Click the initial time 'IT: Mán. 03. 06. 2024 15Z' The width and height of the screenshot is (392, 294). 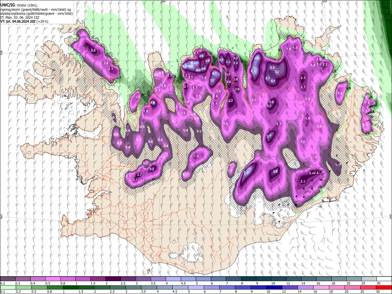[20, 18]
